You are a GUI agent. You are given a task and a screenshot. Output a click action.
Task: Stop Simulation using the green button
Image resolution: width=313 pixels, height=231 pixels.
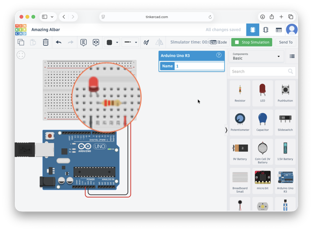click(252, 42)
